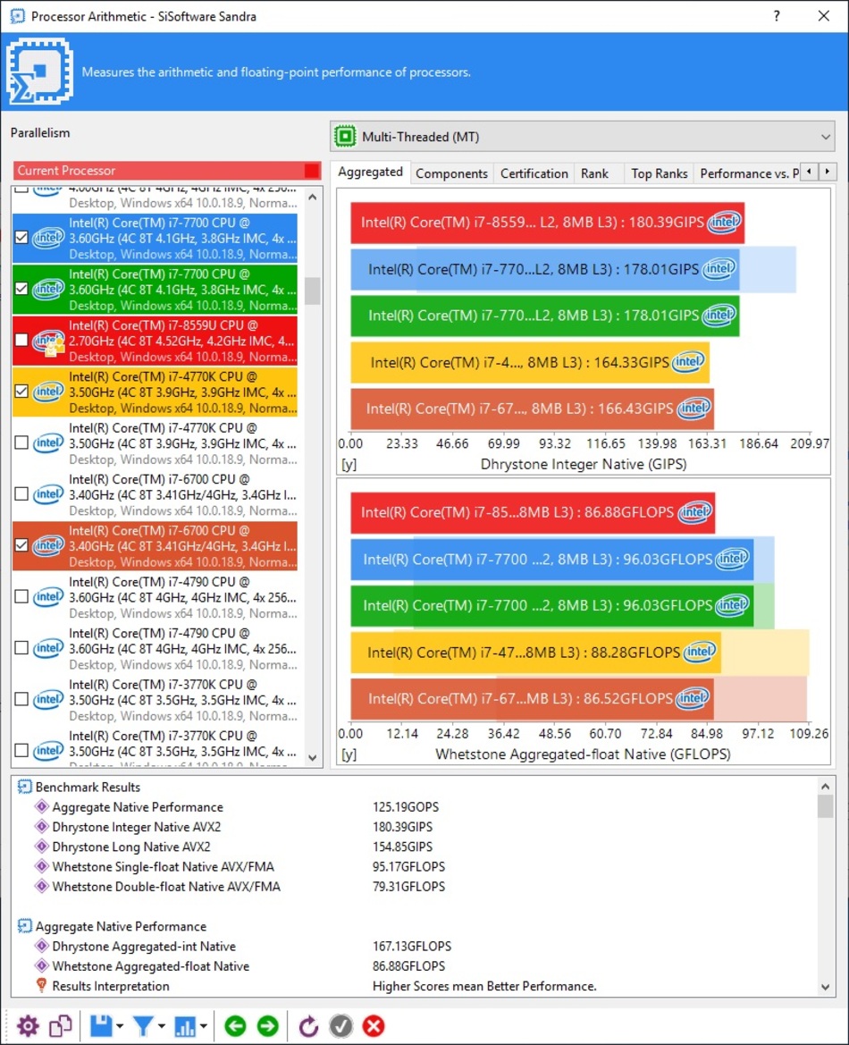Open the Multi-Threaded (MT) parallelism dropdown
The height and width of the screenshot is (1045, 849).
coord(583,137)
